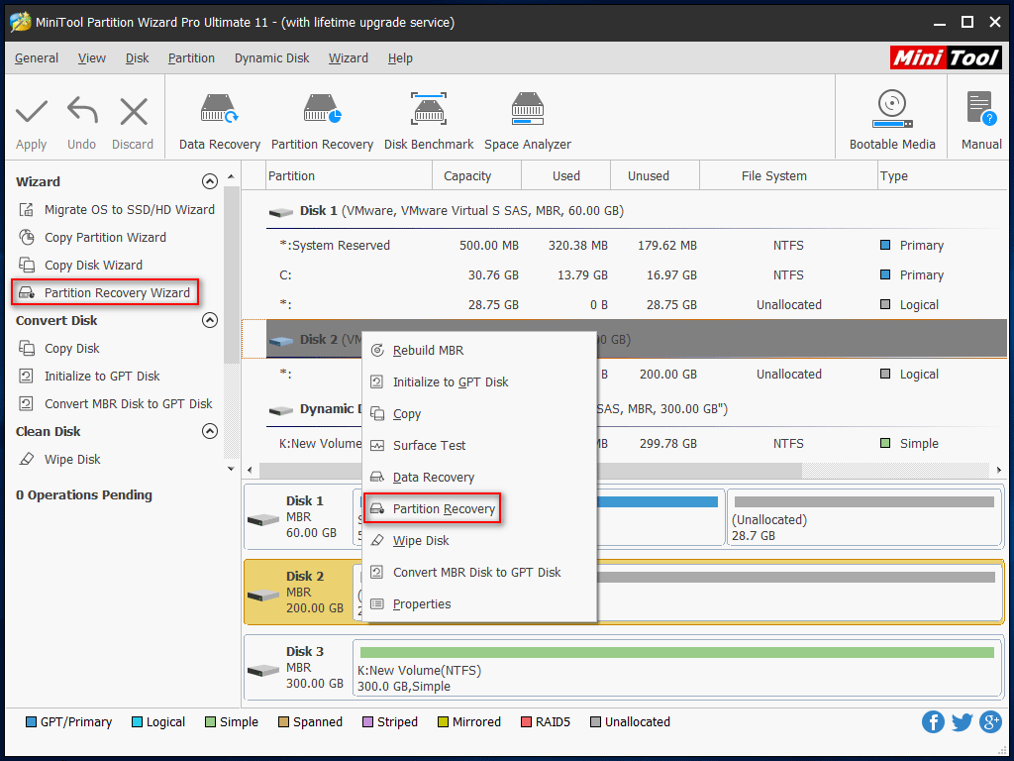The image size is (1014, 761).
Task: Click Convert MBR Disk to GPT Disk in sidebar
Action: [115, 404]
